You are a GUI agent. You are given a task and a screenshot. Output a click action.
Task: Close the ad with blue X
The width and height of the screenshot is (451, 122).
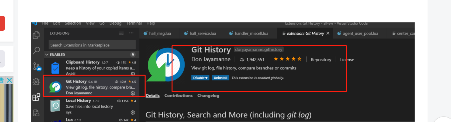click(x=9, y=80)
